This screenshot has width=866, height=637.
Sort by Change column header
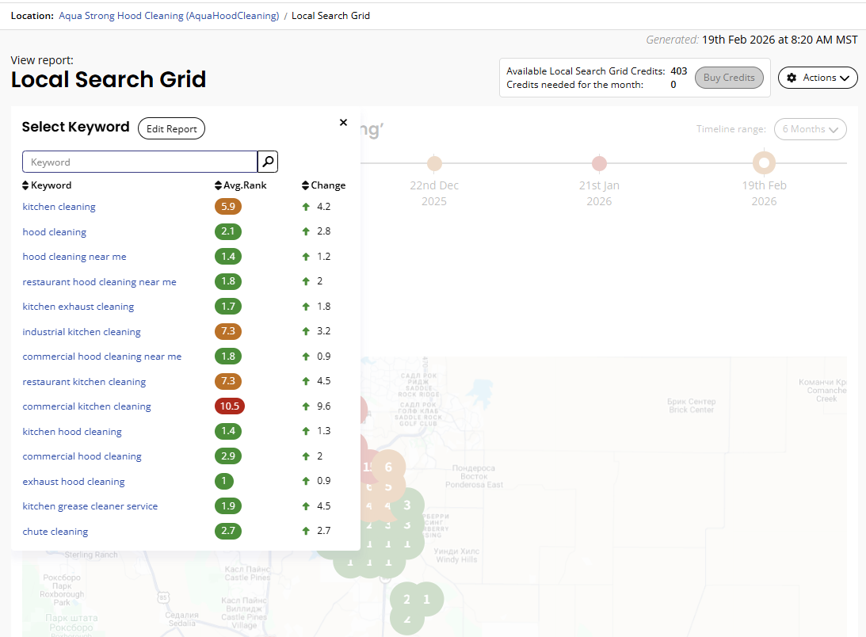tap(324, 185)
